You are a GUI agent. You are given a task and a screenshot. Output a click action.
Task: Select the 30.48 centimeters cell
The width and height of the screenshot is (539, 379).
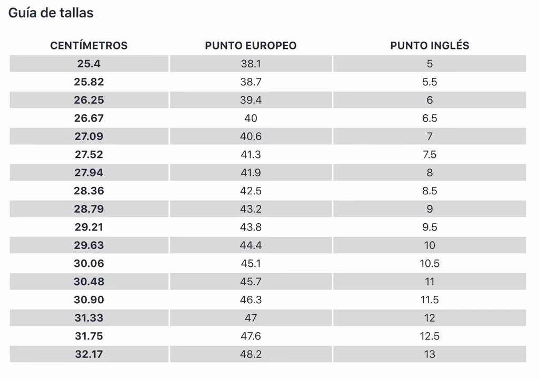(x=89, y=282)
